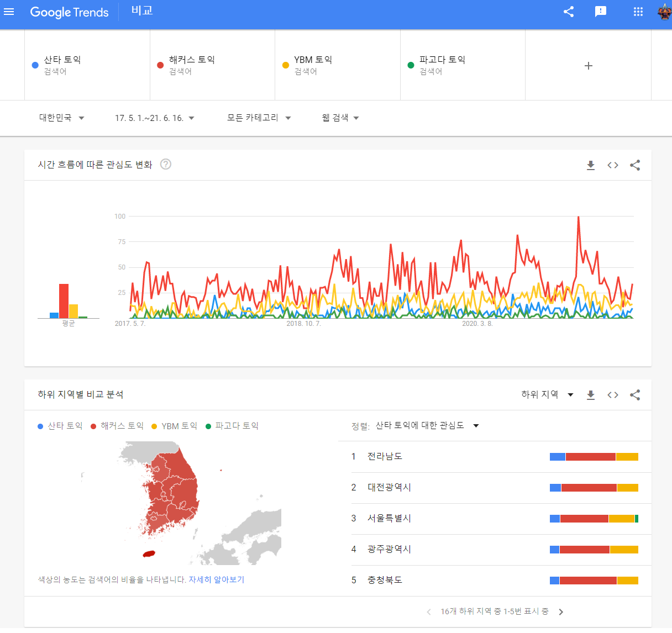Screen dimensions: 672x633
Task: Go to previous page of subregions
Action: click(x=429, y=611)
